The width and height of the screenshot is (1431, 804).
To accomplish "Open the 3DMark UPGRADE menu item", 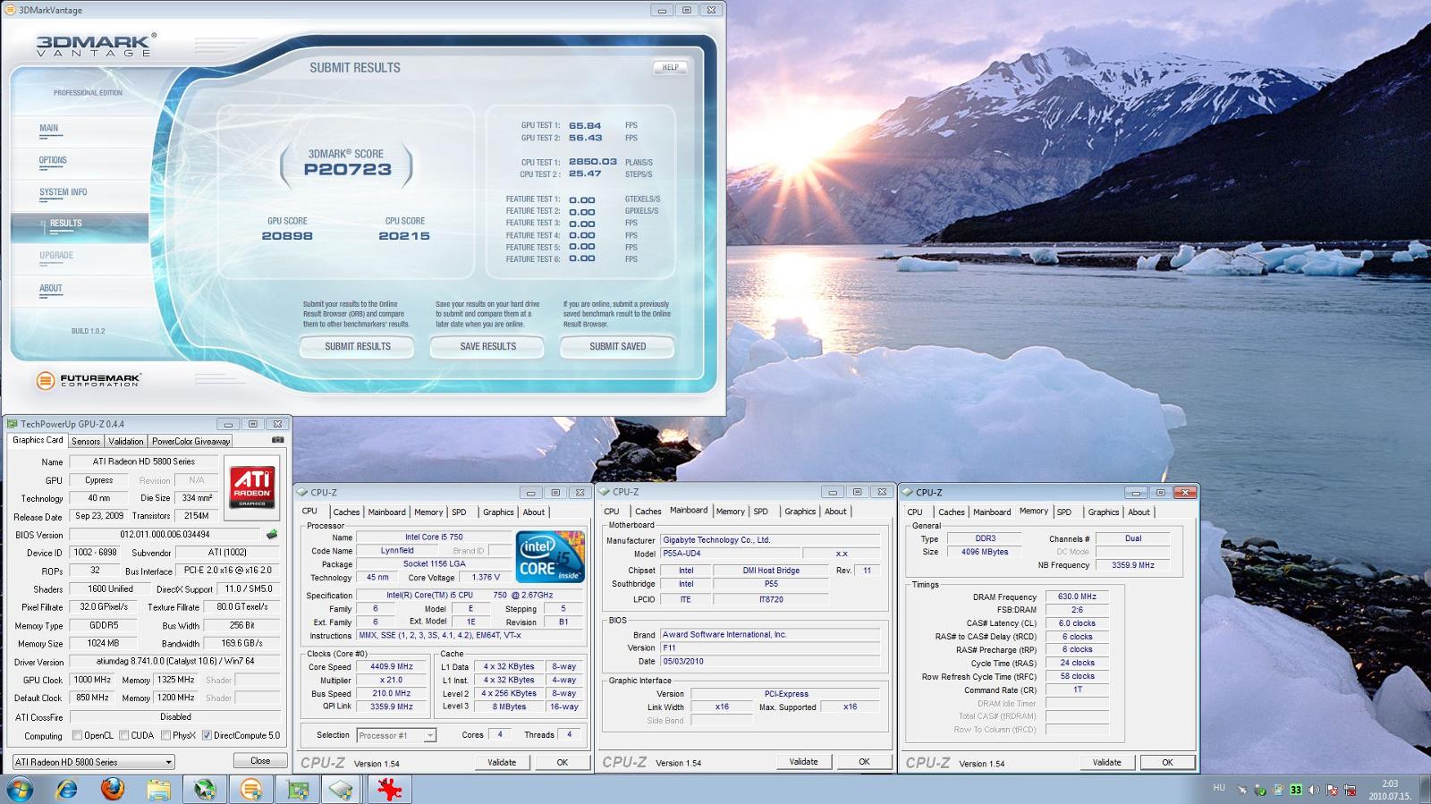I will tap(56, 256).
